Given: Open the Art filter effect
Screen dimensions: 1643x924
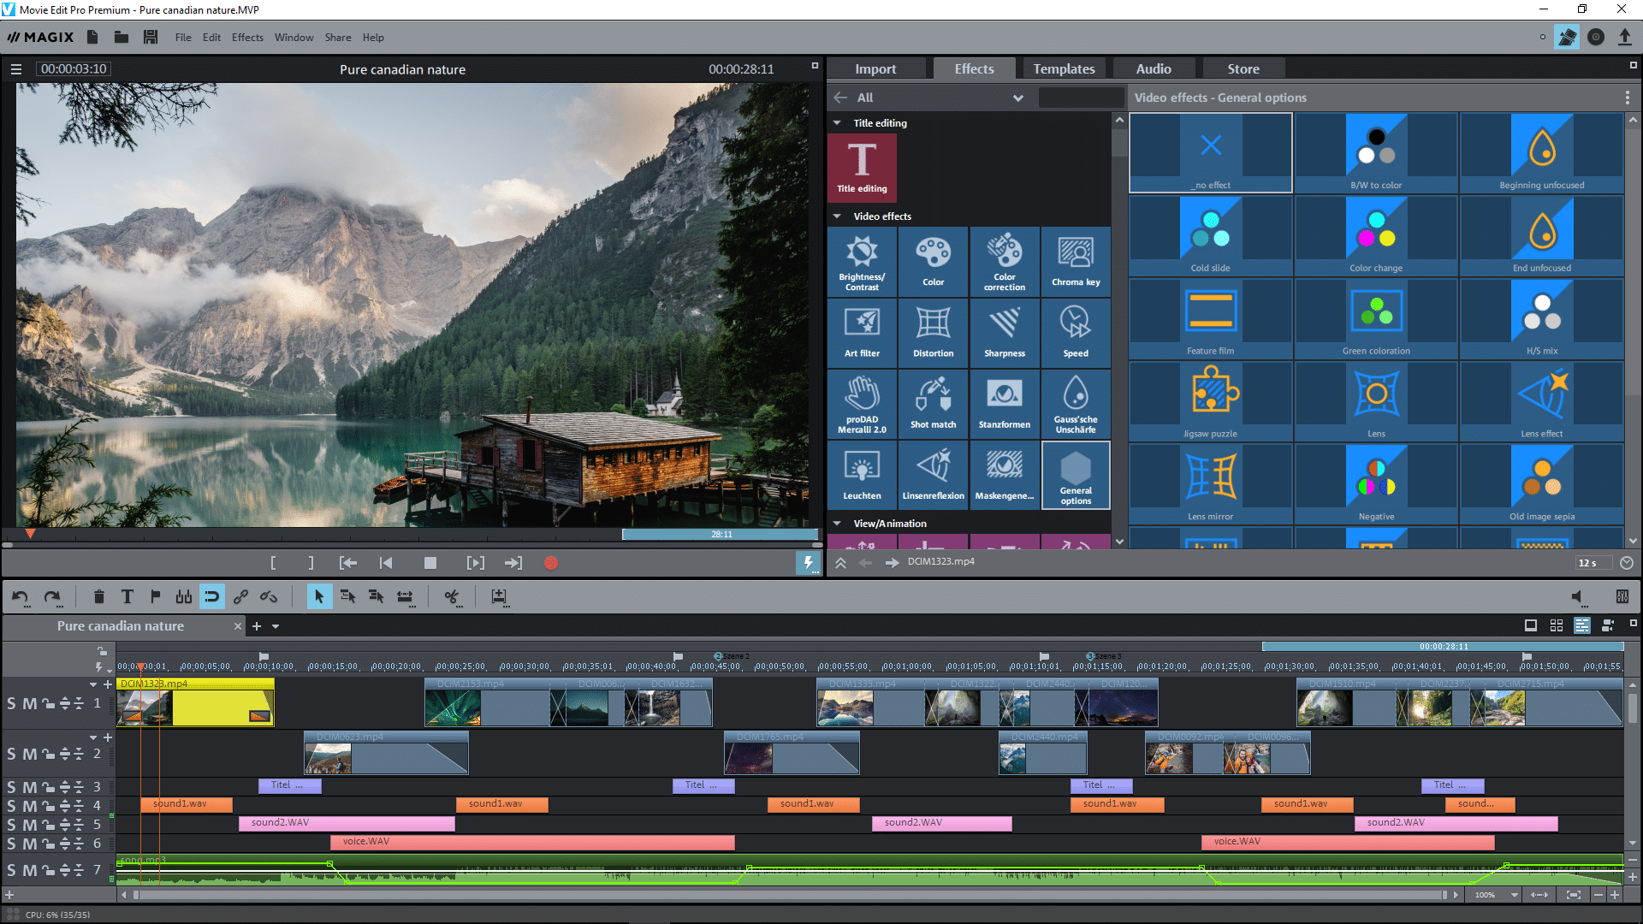Looking at the screenshot, I should [862, 333].
